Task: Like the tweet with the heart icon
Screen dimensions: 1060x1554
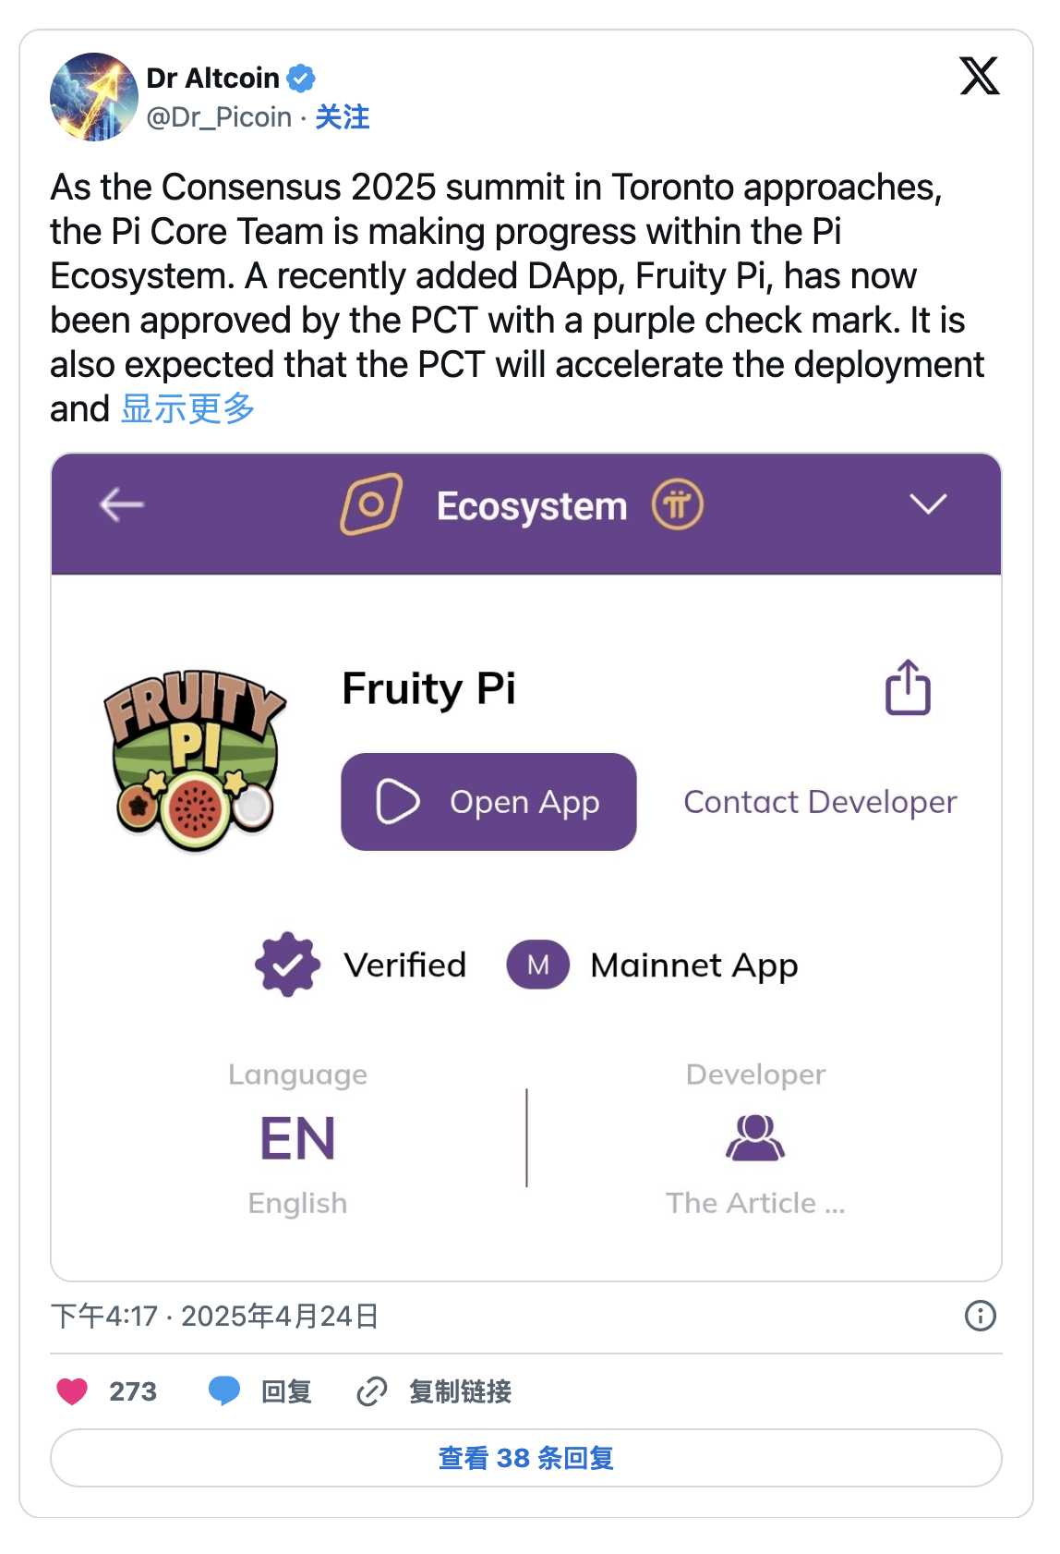Action: (72, 1390)
